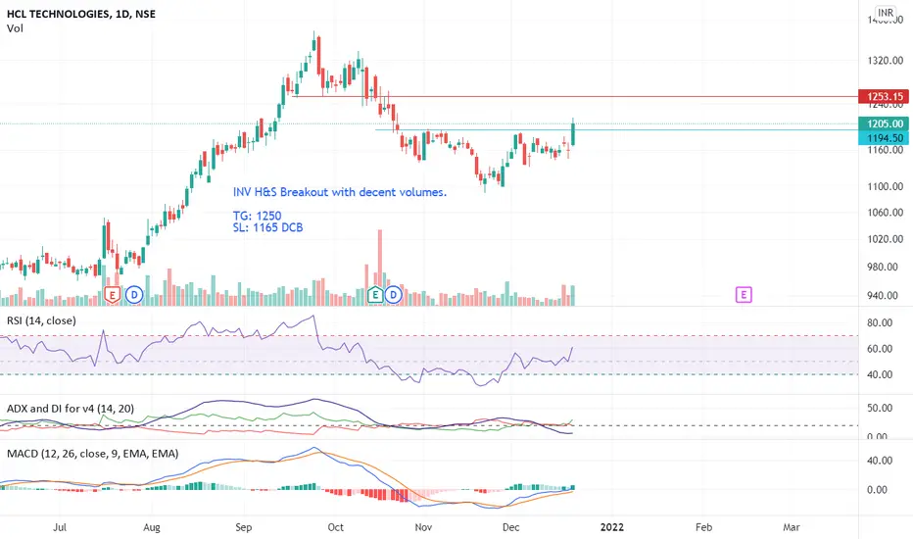The image size is (913, 539).
Task: Click the green E earnings marker near October
Action: point(375,295)
